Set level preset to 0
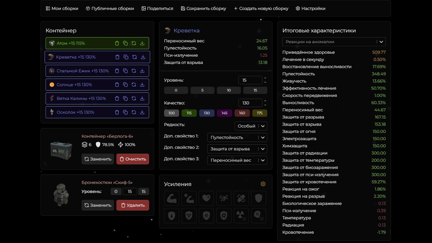The width and height of the screenshot is (432, 243). (176, 90)
